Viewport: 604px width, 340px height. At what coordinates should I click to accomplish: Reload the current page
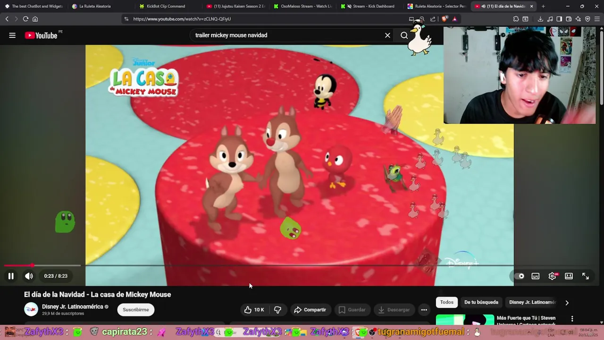tap(25, 19)
